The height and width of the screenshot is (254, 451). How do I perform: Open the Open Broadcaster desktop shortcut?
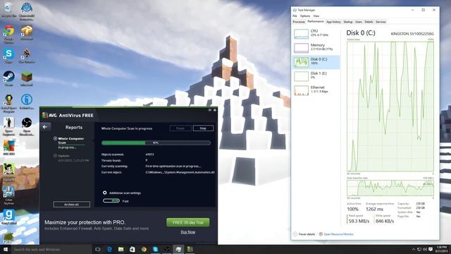[27, 127]
